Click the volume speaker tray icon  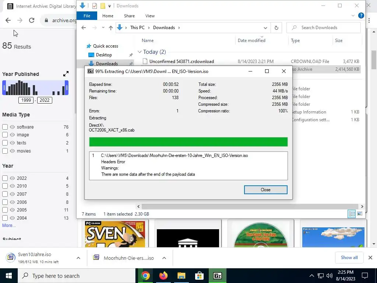[x=330, y=276]
